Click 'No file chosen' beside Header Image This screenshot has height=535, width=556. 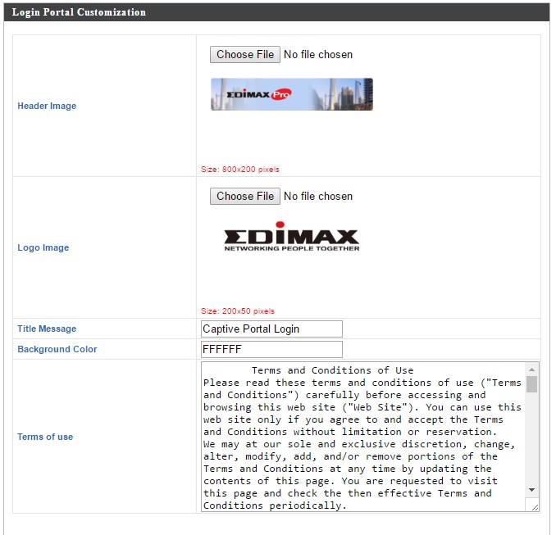click(x=318, y=55)
